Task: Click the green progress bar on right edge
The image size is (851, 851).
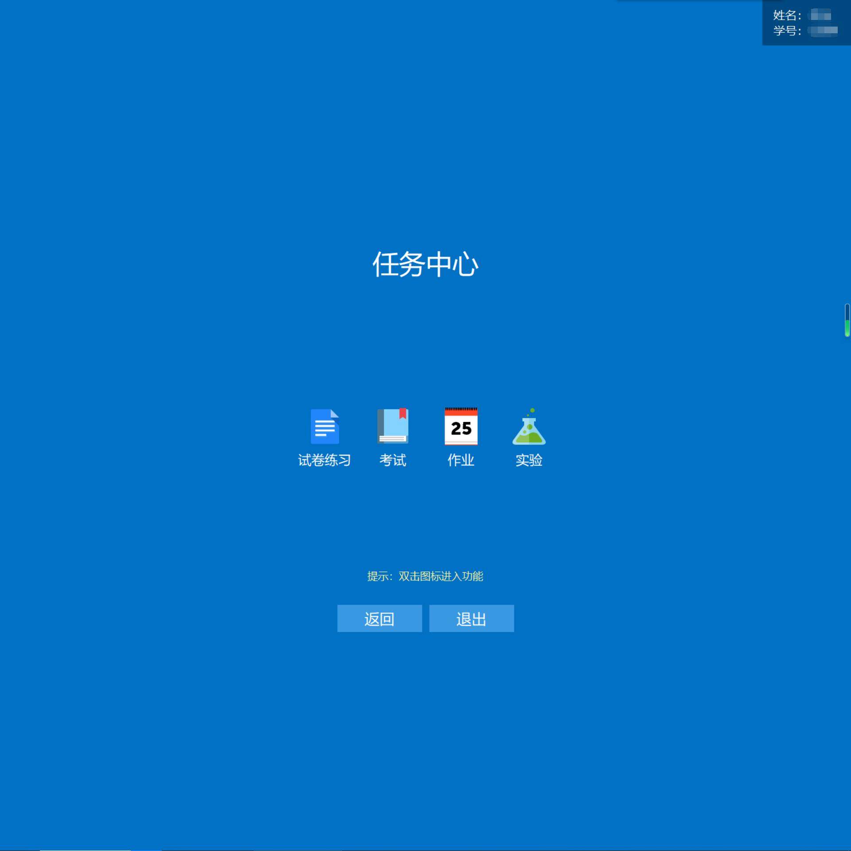Action: (847, 320)
